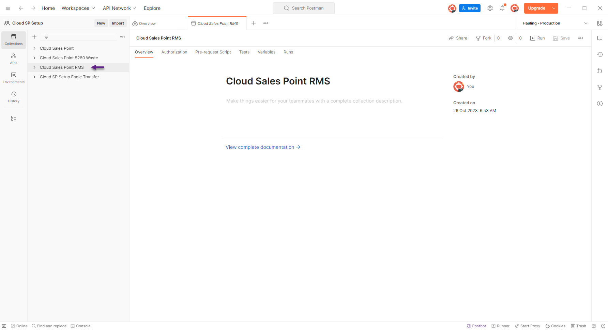The height and width of the screenshot is (330, 608).
Task: Switch to the Variables tab
Action: (x=267, y=52)
